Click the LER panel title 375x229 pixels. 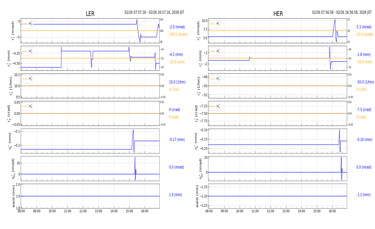[x=90, y=14]
